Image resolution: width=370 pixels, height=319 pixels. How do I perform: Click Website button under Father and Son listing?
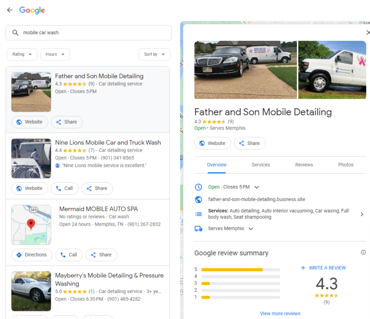click(29, 122)
